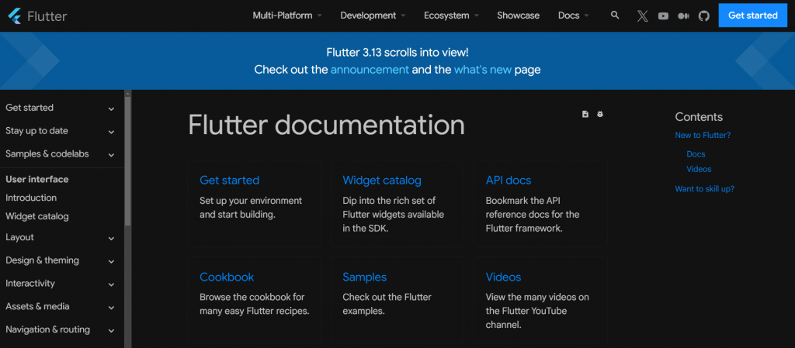The height and width of the screenshot is (348, 795).
Task: Expand Design & theming section
Action: coord(61,260)
